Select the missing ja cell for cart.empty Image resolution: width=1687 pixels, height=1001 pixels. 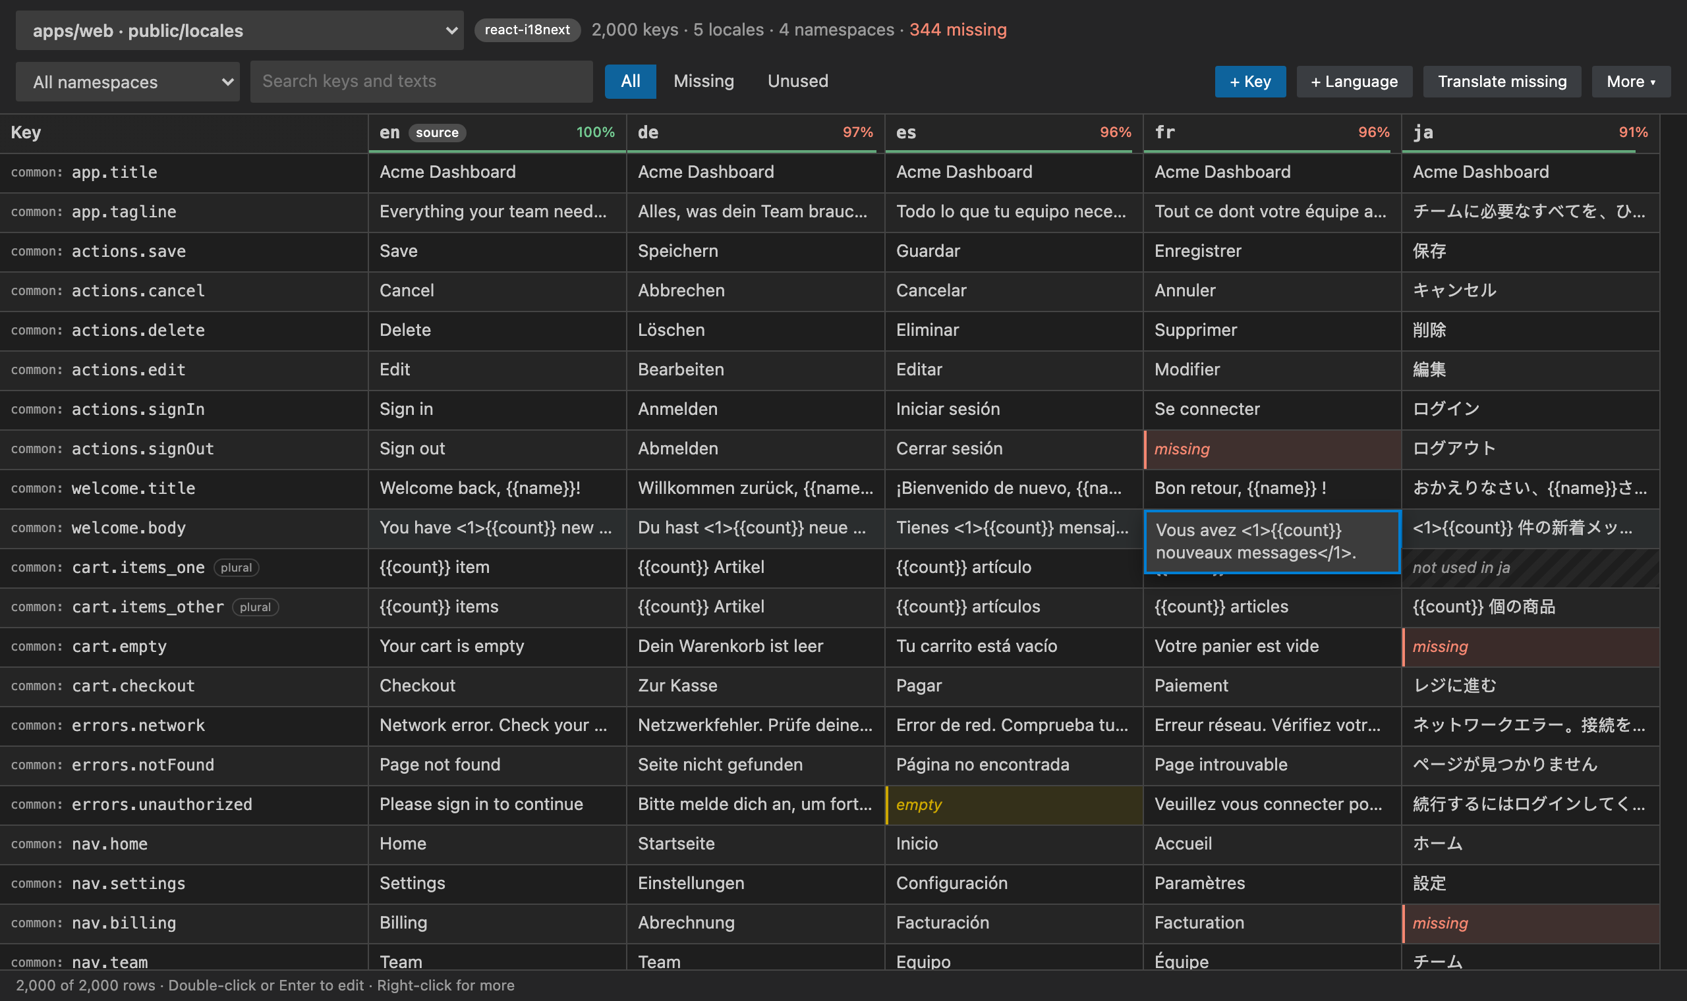[1531, 647]
